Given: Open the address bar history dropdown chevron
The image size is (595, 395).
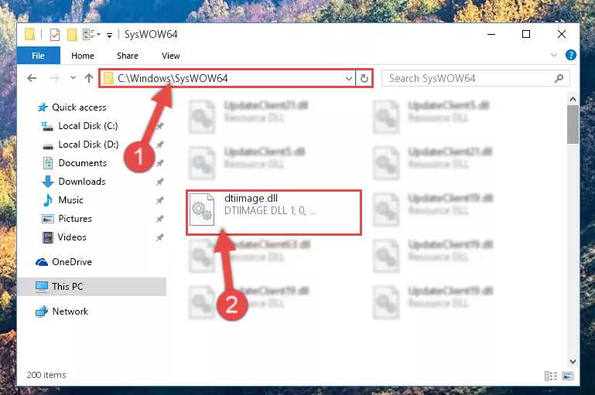Looking at the screenshot, I should point(348,79).
